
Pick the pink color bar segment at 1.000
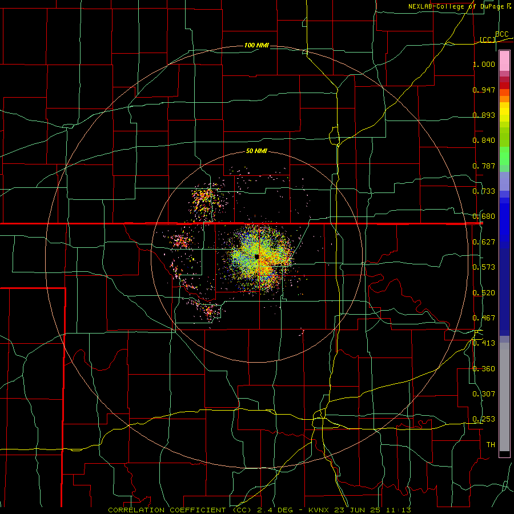504,61
